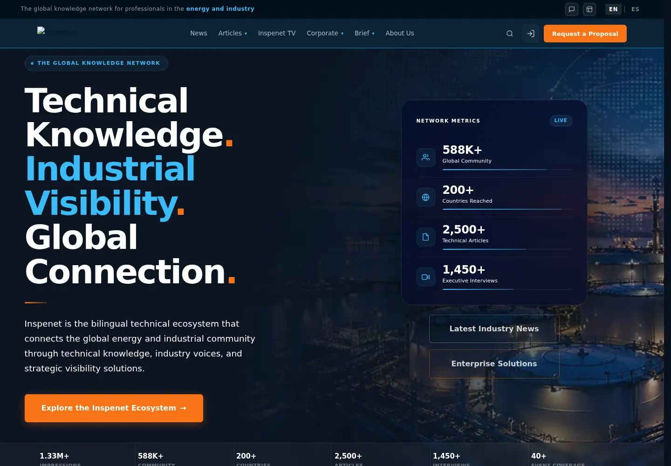
Task: Click the chat bubble icon in top bar
Action: 572,9
